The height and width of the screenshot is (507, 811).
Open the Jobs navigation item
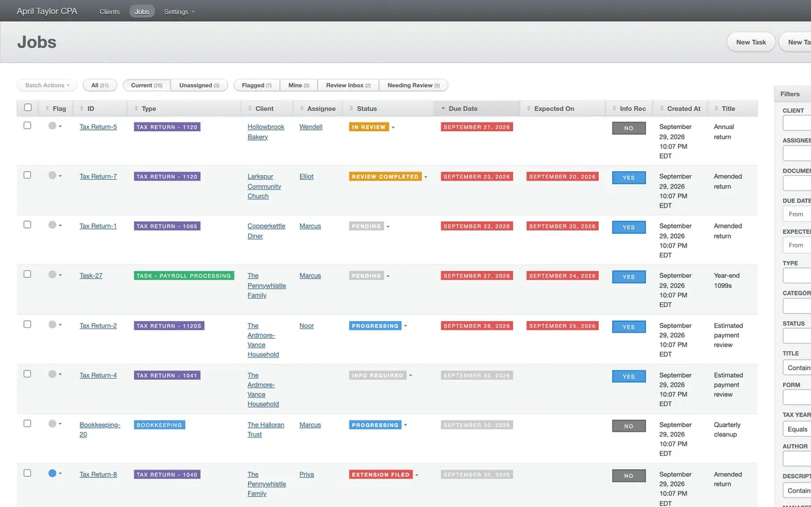(142, 11)
